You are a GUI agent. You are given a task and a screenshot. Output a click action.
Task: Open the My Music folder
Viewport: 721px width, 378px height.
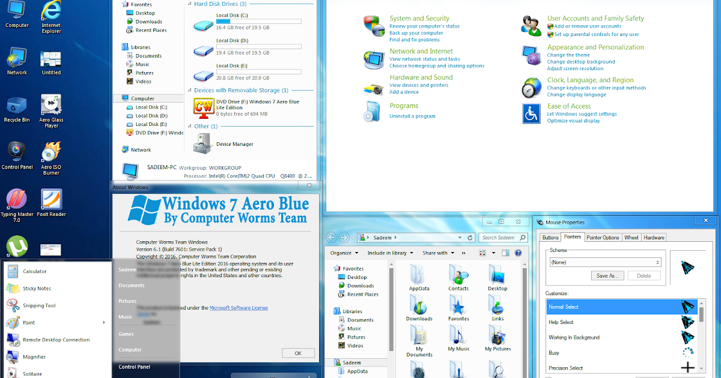[x=458, y=338]
